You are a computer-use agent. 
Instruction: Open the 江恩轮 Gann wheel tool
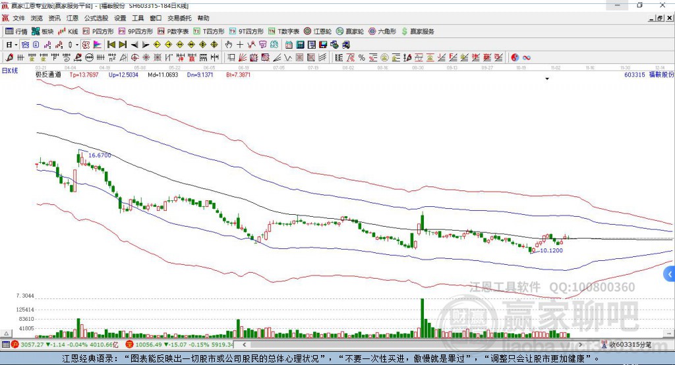[318, 32]
